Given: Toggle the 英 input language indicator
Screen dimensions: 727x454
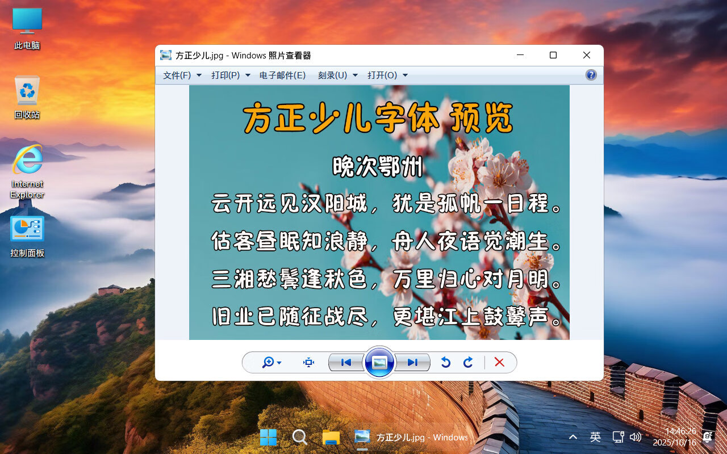Looking at the screenshot, I should click(595, 437).
